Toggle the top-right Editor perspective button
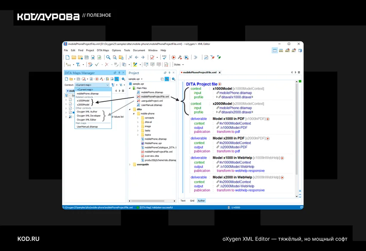 pos(275,50)
